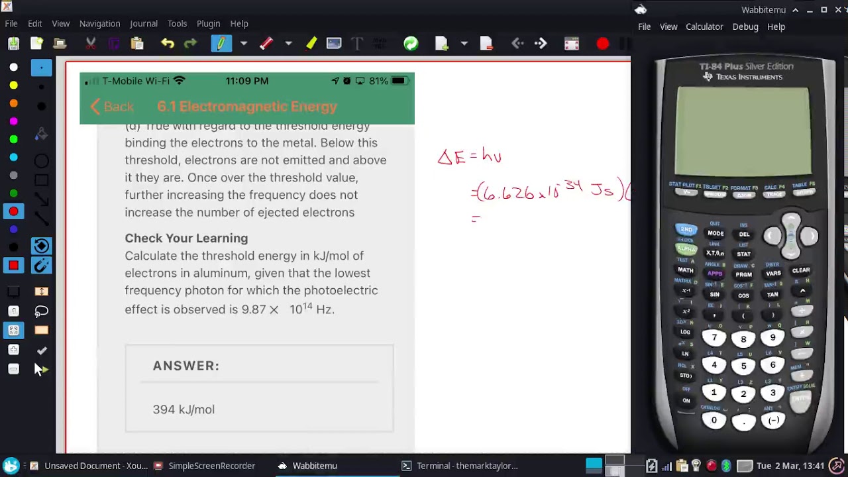This screenshot has height=477, width=848.
Task: Select the Eraser tool
Action: [x=266, y=44]
